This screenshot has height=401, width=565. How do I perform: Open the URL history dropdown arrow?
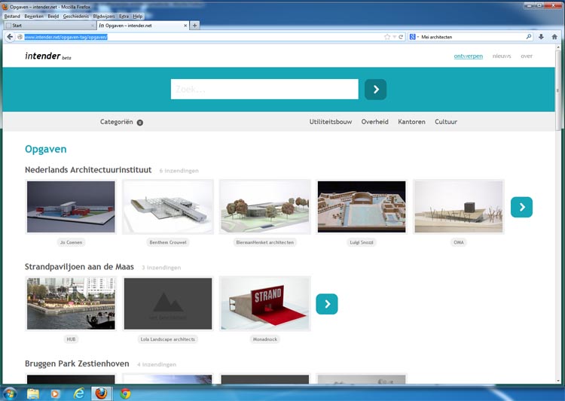pyautogui.click(x=395, y=37)
